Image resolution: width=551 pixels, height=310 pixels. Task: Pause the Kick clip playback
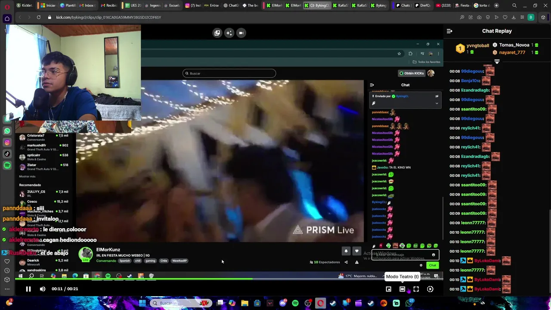[x=28, y=289]
